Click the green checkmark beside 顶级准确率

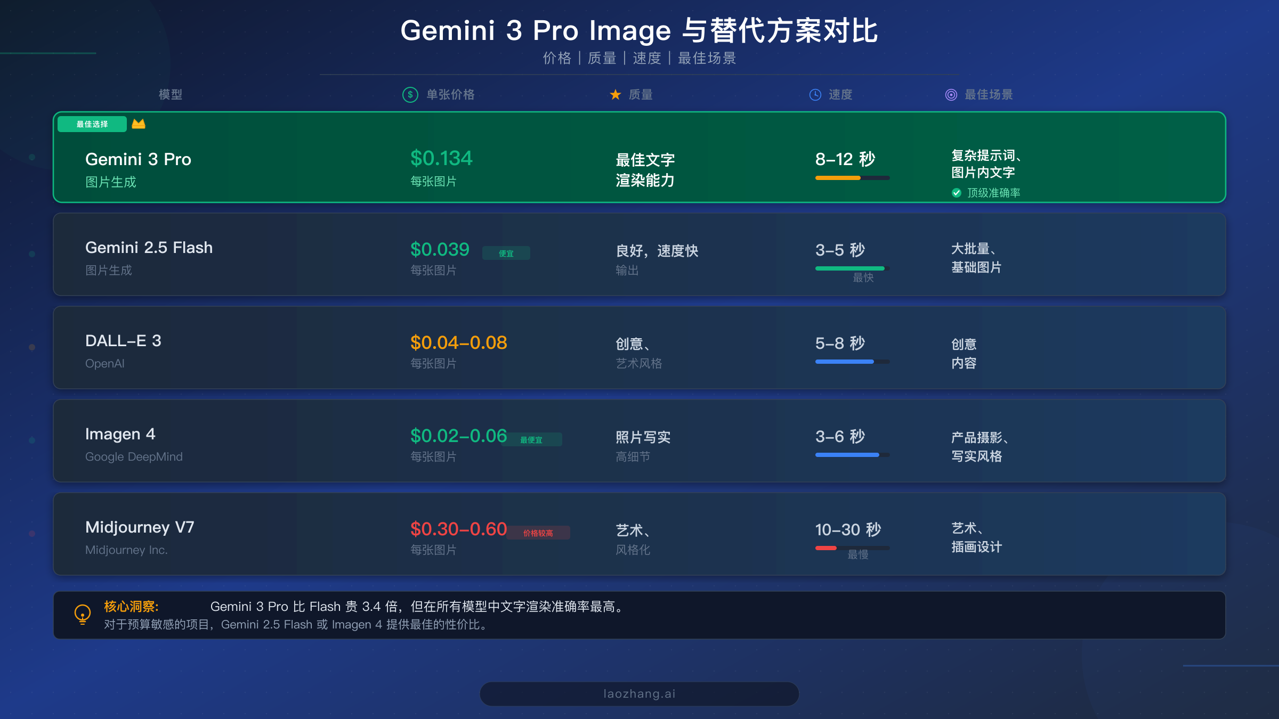(x=956, y=193)
